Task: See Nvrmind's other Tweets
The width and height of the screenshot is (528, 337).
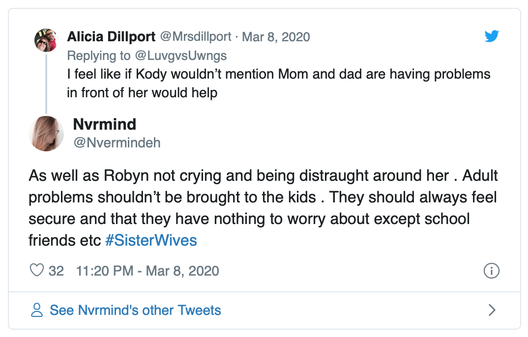Action: (x=135, y=310)
